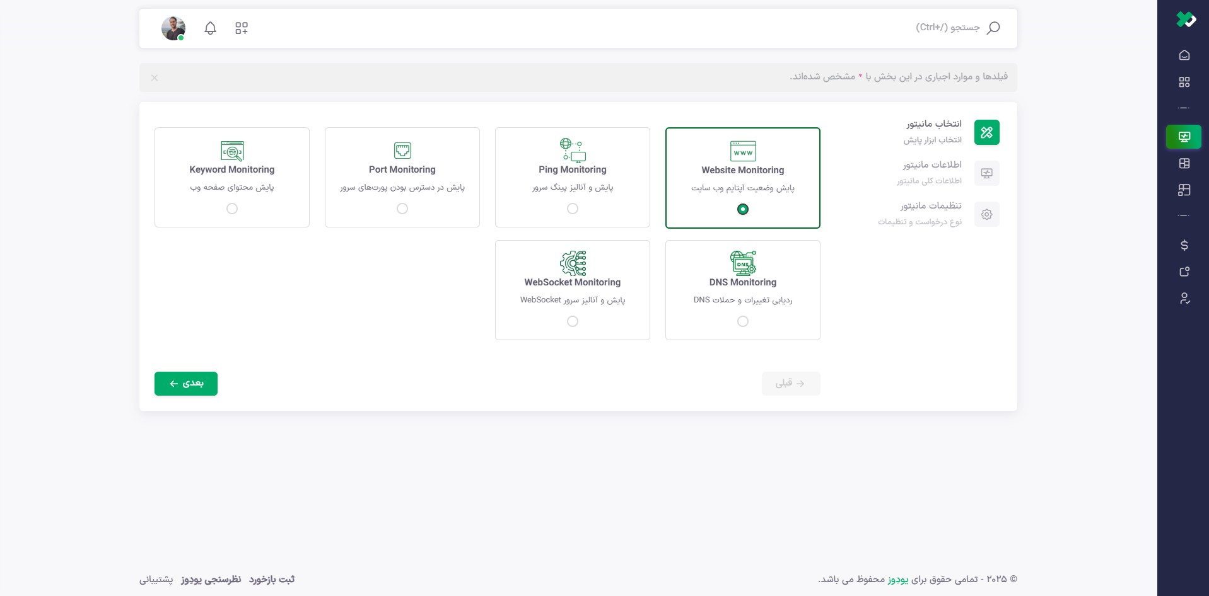The height and width of the screenshot is (596, 1209).
Task: Open the apps grid icon in the sidebar
Action: coord(1184,82)
